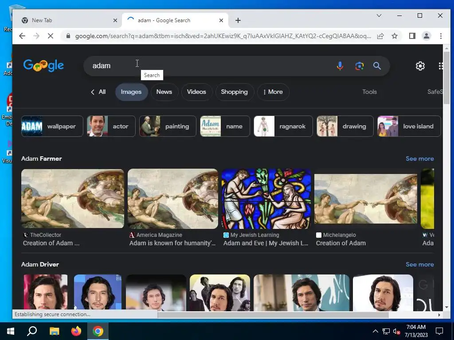Filter images by ragnarok chip
The width and height of the screenshot is (454, 340).
pos(283,126)
